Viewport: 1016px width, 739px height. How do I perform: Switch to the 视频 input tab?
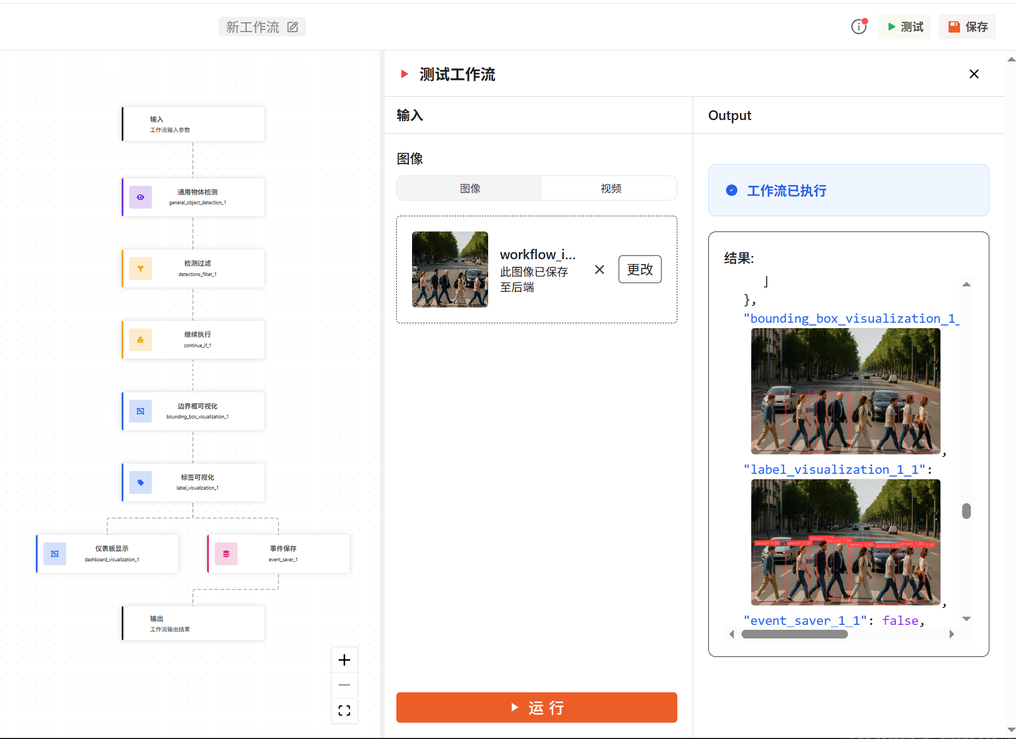tap(610, 189)
